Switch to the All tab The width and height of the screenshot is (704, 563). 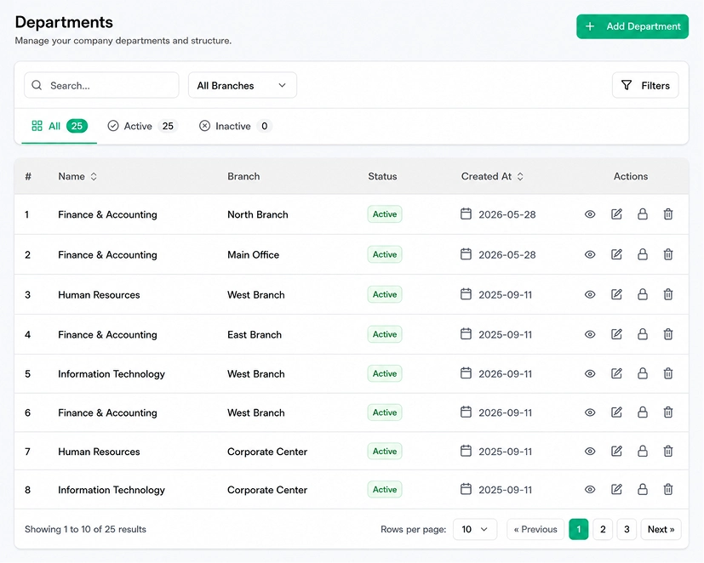(60, 126)
